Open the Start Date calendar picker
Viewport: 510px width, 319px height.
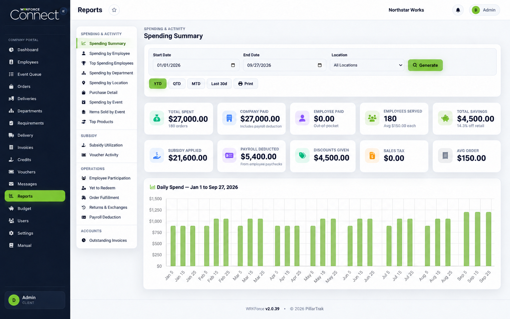click(x=233, y=65)
